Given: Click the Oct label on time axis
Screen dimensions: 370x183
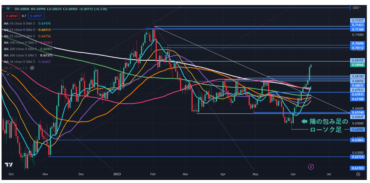Looking at the screenshot, I should [11, 174].
